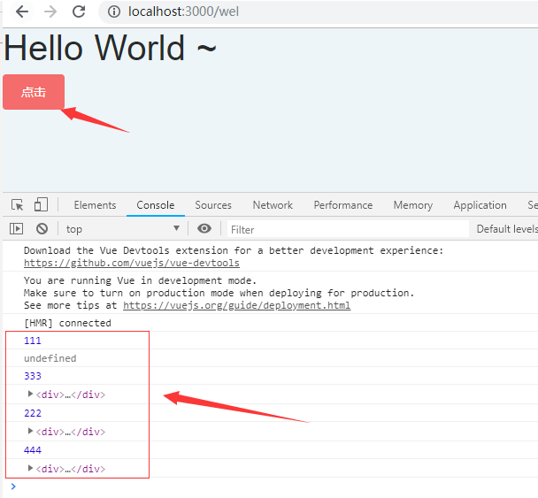The image size is (538, 498).
Task: Open the top JavaScript context dropdown
Action: (x=123, y=229)
